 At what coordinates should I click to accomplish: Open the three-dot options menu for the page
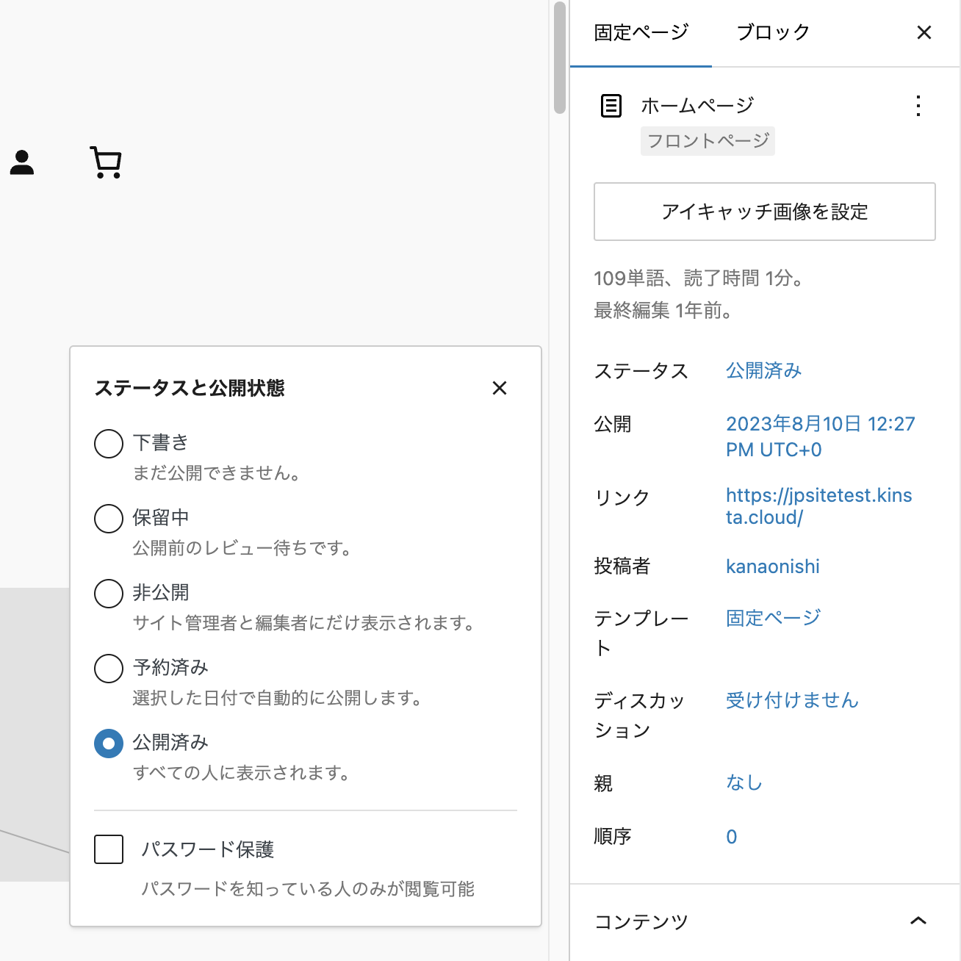tap(918, 107)
